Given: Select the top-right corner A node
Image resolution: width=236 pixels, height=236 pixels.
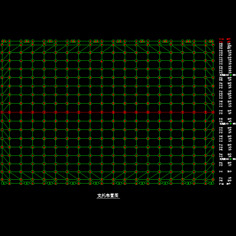Looking at the screenshot, I should tap(212, 41).
